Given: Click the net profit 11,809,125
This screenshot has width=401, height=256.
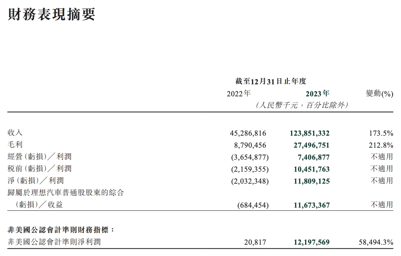Looking at the screenshot, I should 311,181.
